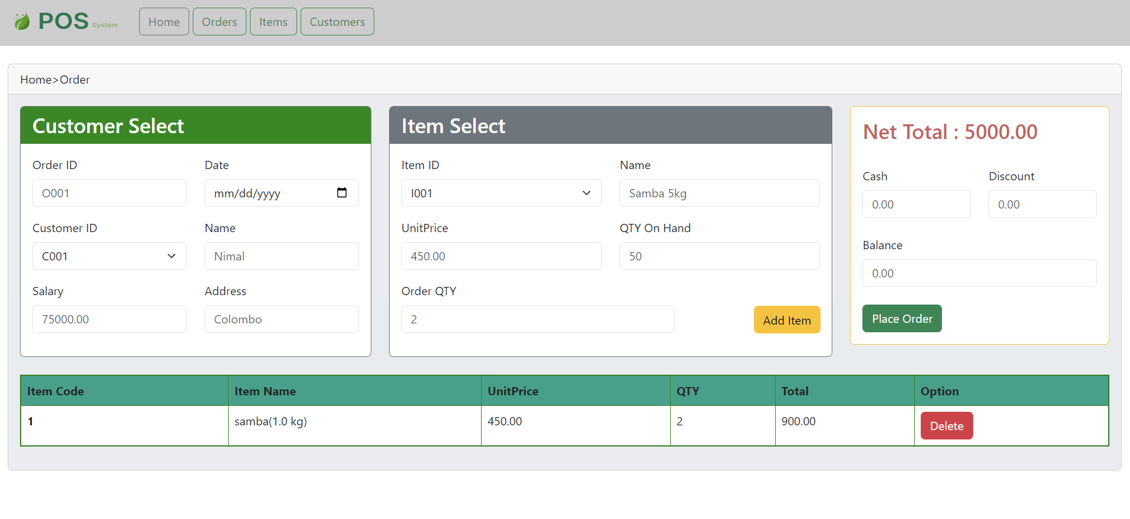Select the 900.00 total cell
The image size is (1130, 519).
[845, 425]
